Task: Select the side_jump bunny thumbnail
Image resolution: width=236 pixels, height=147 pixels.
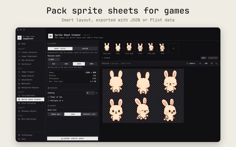Action: tap(151, 47)
